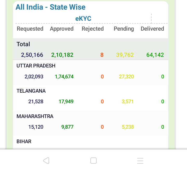Click Uttar Pradesh pending value 27,320

[x=126, y=77]
